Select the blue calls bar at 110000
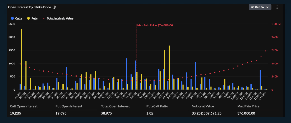 pyautogui.click(x=260, y=80)
